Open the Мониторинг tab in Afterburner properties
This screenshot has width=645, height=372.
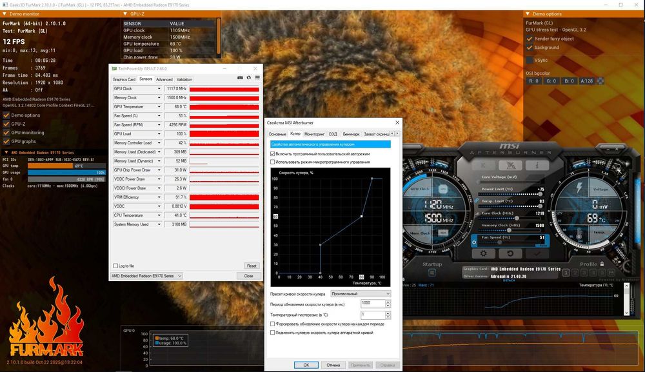coord(314,134)
